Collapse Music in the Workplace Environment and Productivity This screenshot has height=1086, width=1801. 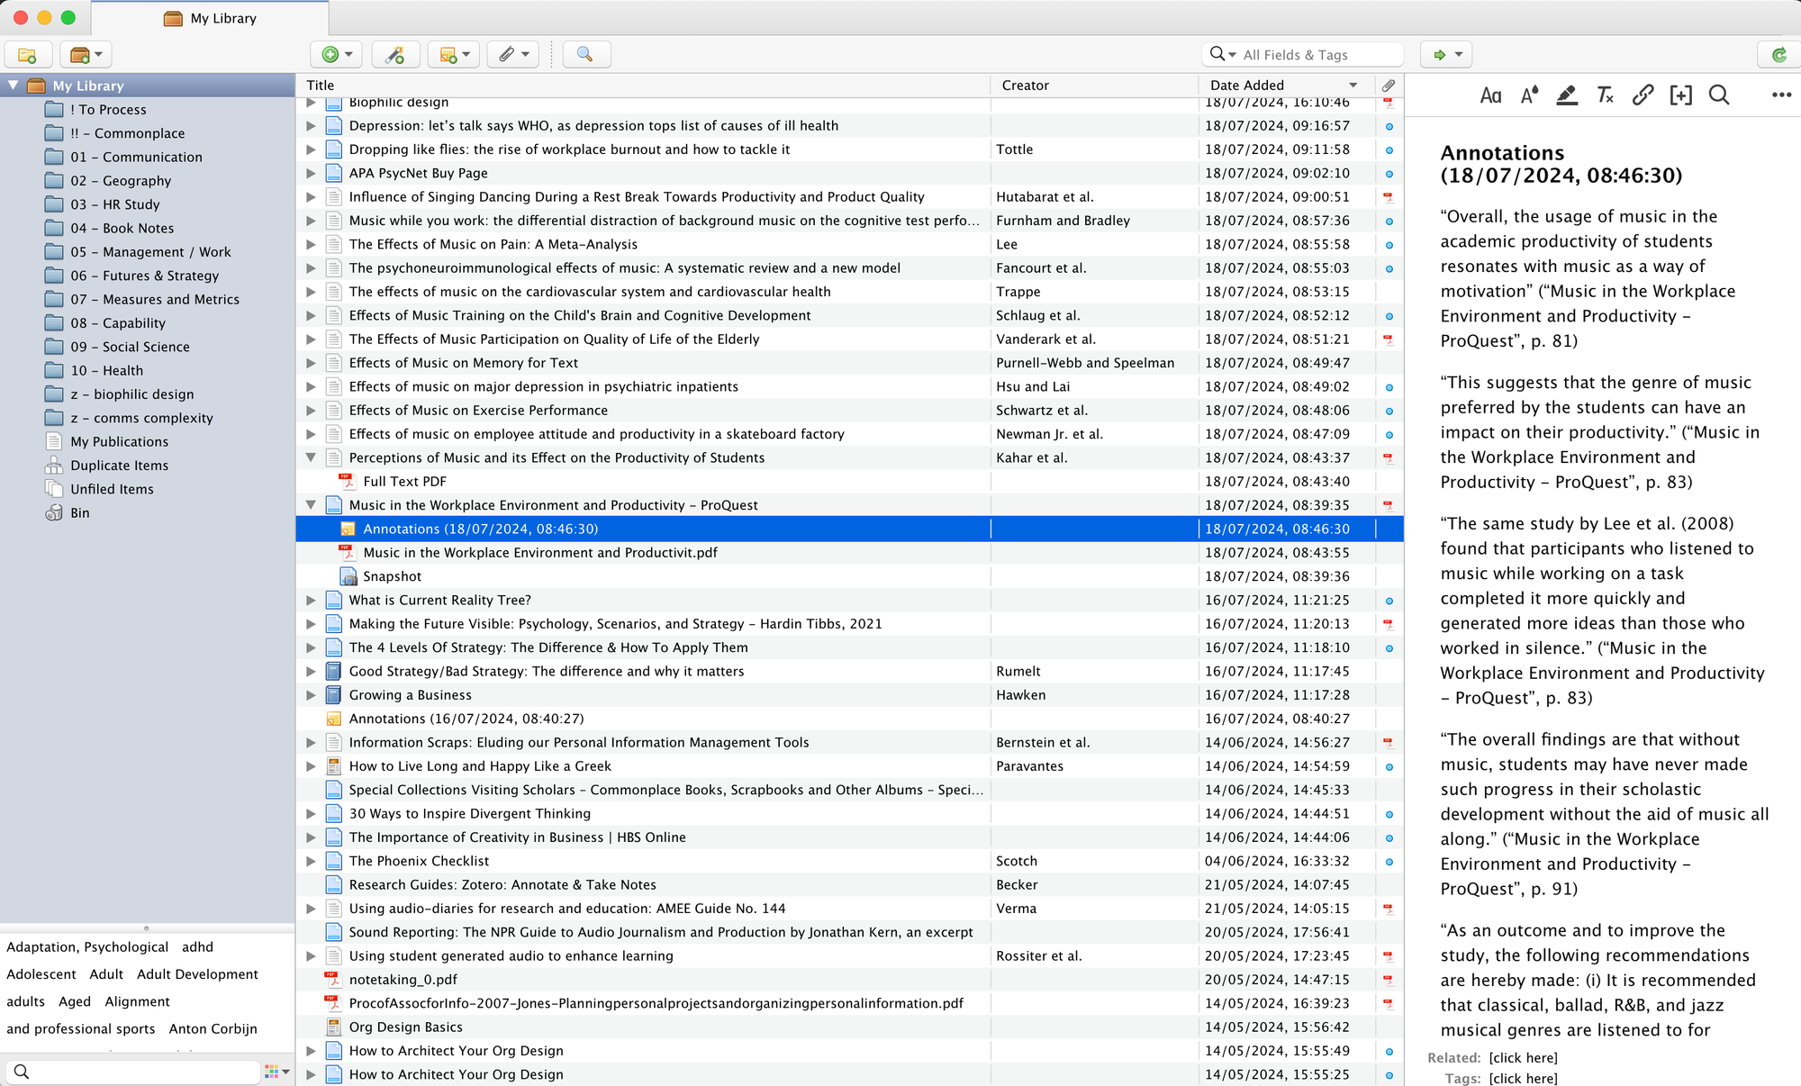tap(311, 505)
